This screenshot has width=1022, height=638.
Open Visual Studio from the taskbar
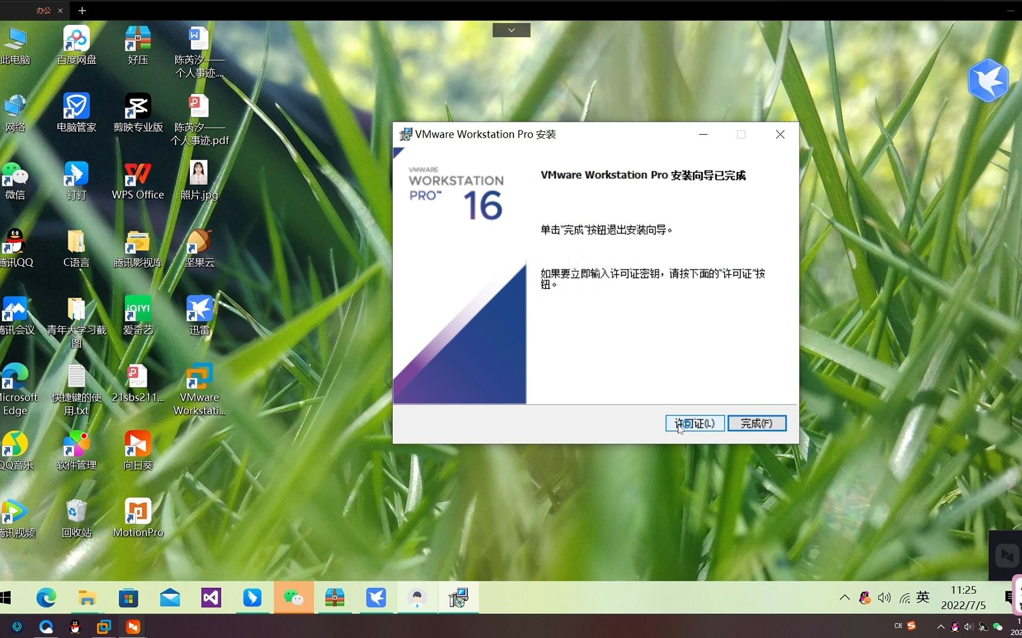pyautogui.click(x=211, y=598)
